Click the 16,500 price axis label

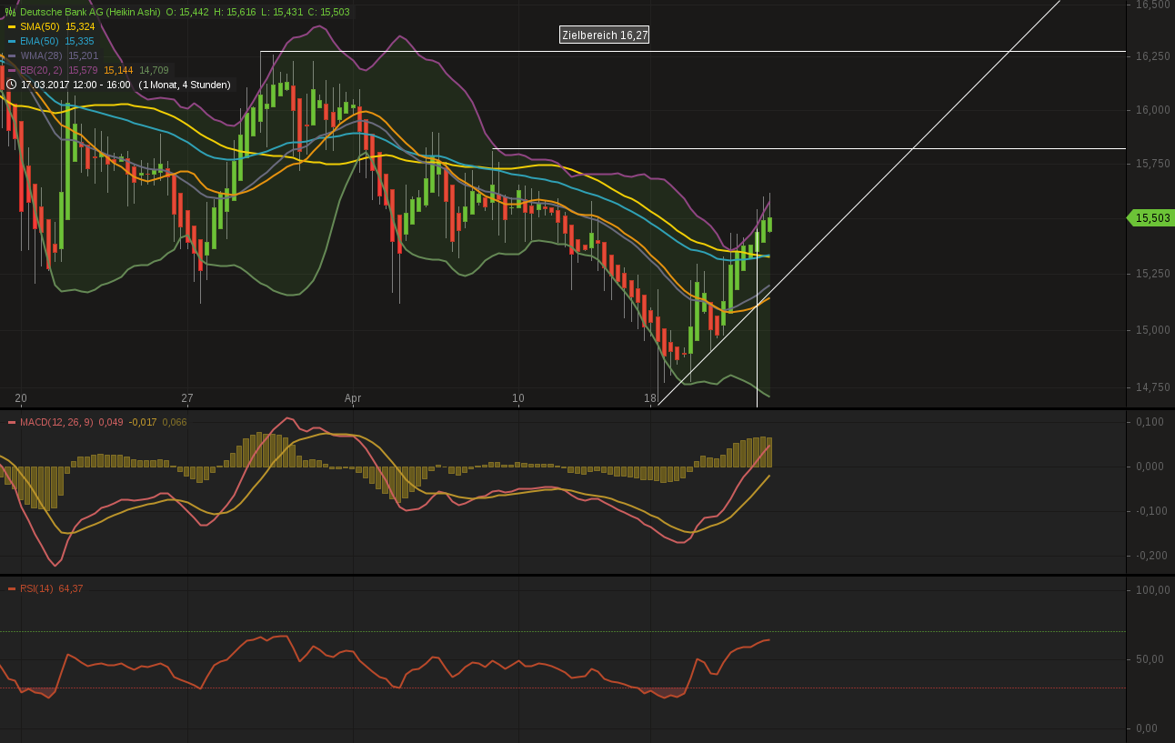coord(1153,5)
